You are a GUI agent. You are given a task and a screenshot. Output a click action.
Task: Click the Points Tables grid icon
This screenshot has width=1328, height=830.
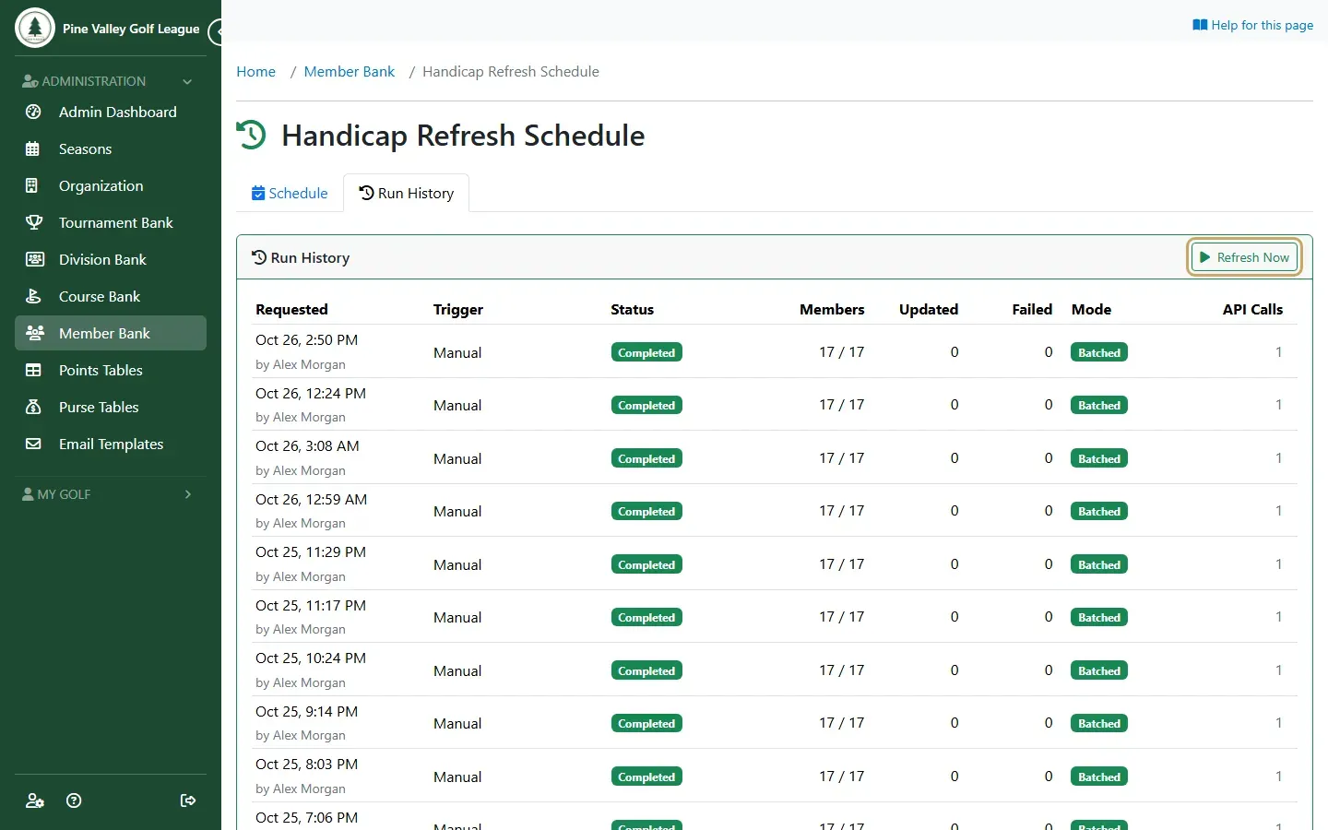(33, 370)
